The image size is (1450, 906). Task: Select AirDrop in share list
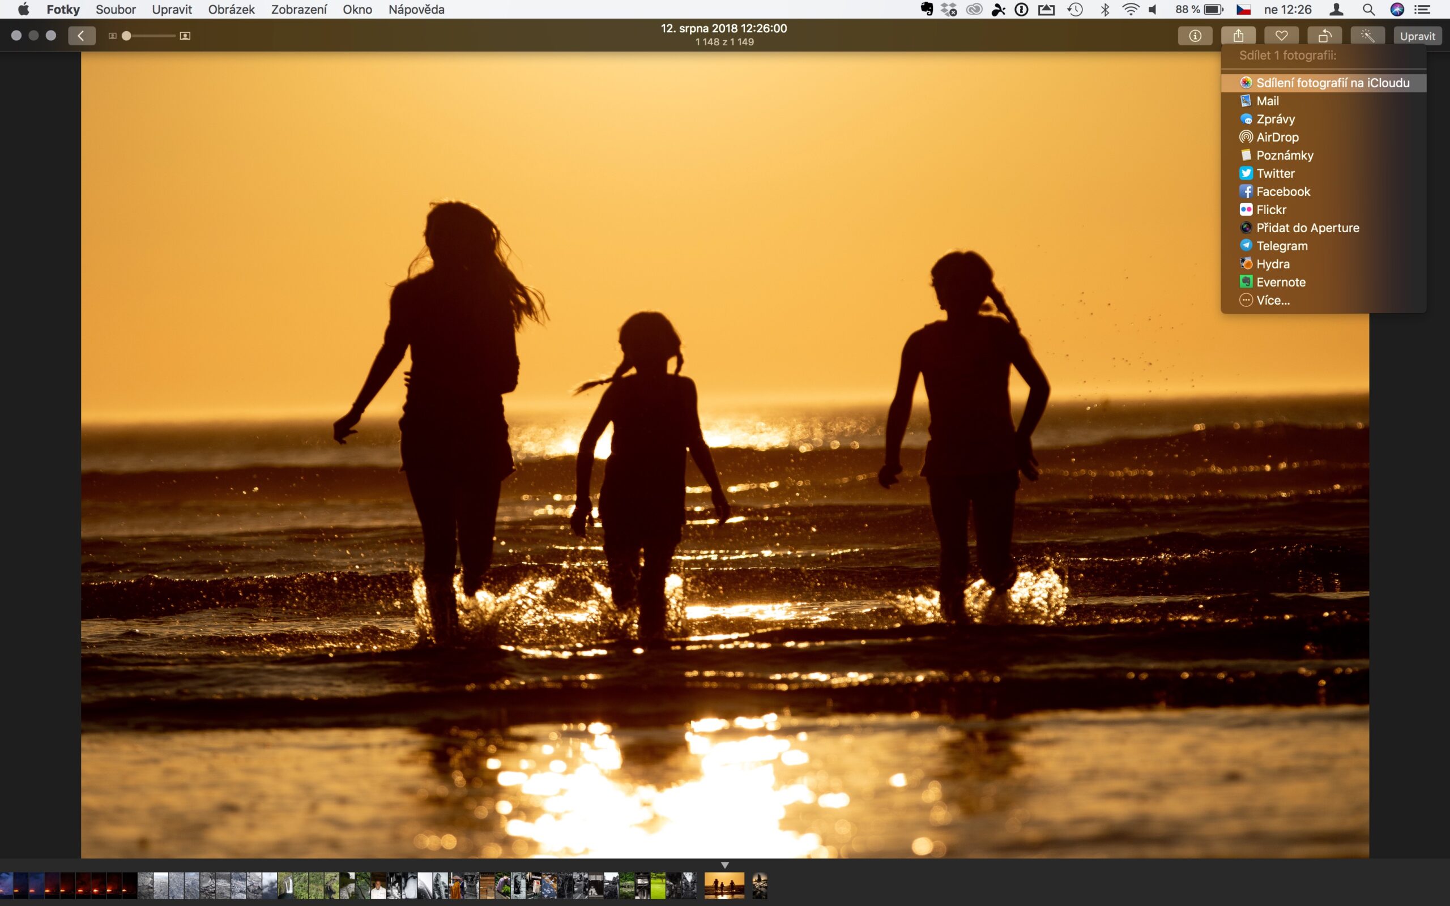(x=1277, y=137)
